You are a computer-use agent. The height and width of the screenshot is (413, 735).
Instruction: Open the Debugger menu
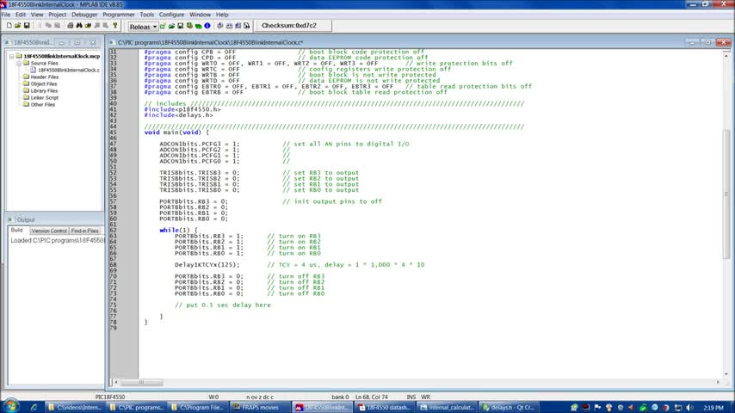84,15
